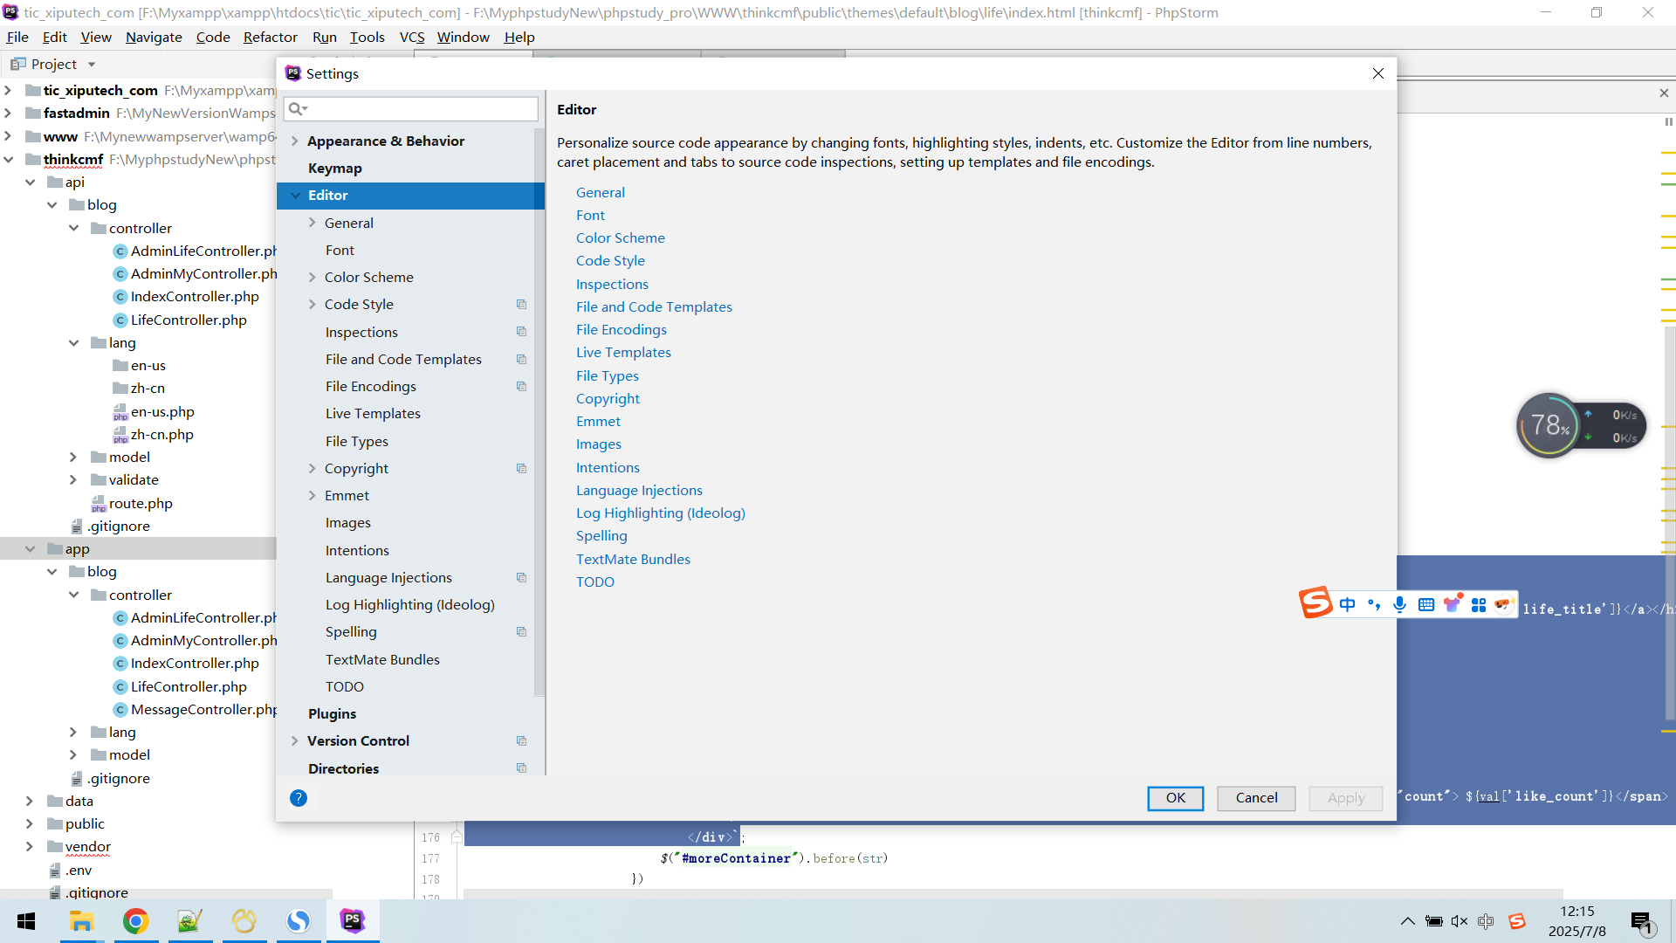Open the Sogou soft keyboard icon
Image resolution: width=1676 pixels, height=943 pixels.
pos(1426,605)
